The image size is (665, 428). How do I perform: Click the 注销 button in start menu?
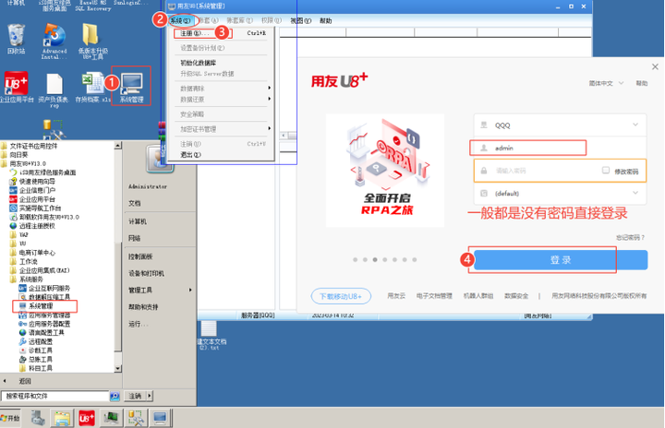[x=135, y=397]
